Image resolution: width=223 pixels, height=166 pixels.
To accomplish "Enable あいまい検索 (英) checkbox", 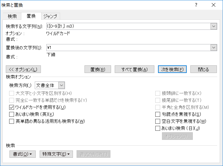I will [12, 114].
